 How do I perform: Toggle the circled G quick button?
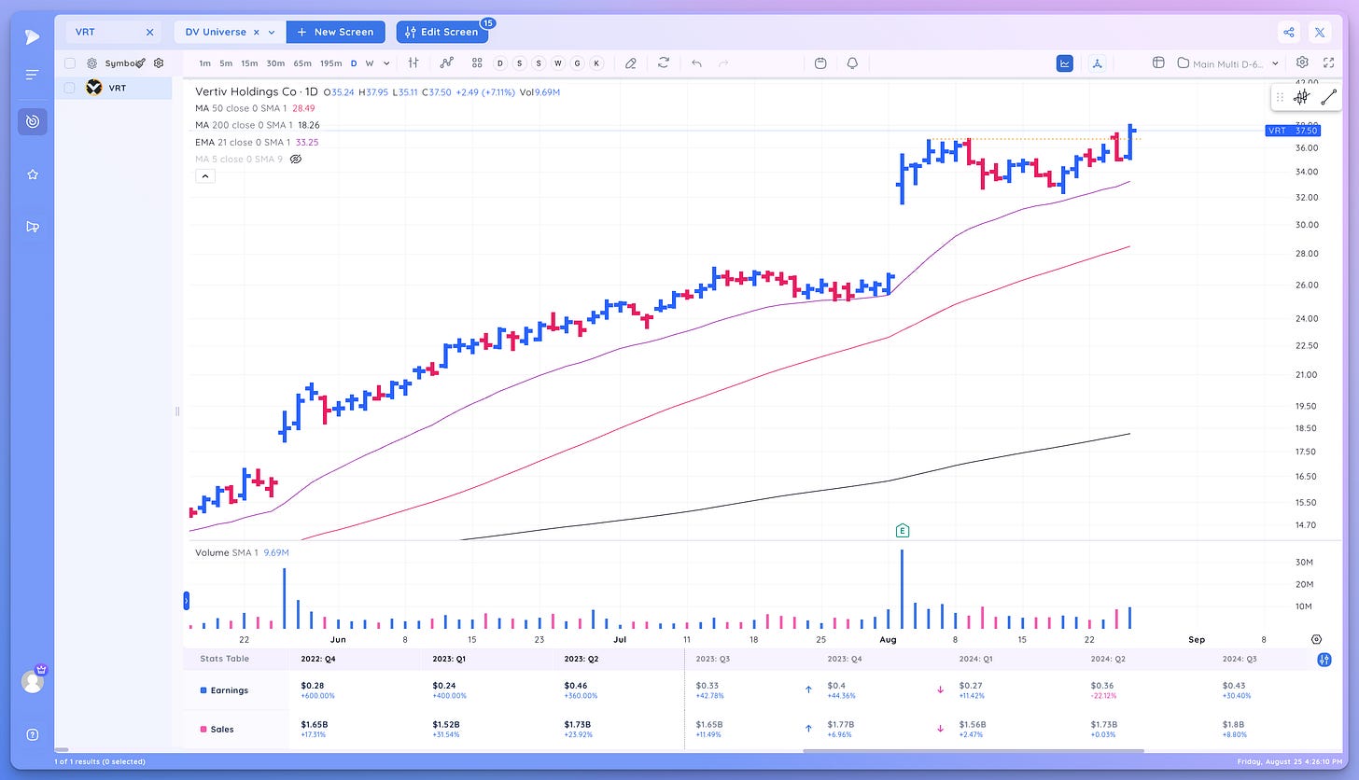click(x=577, y=63)
